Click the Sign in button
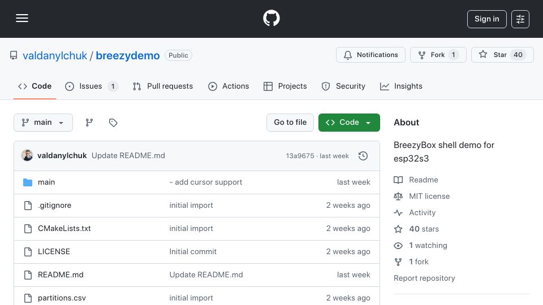 coord(486,19)
